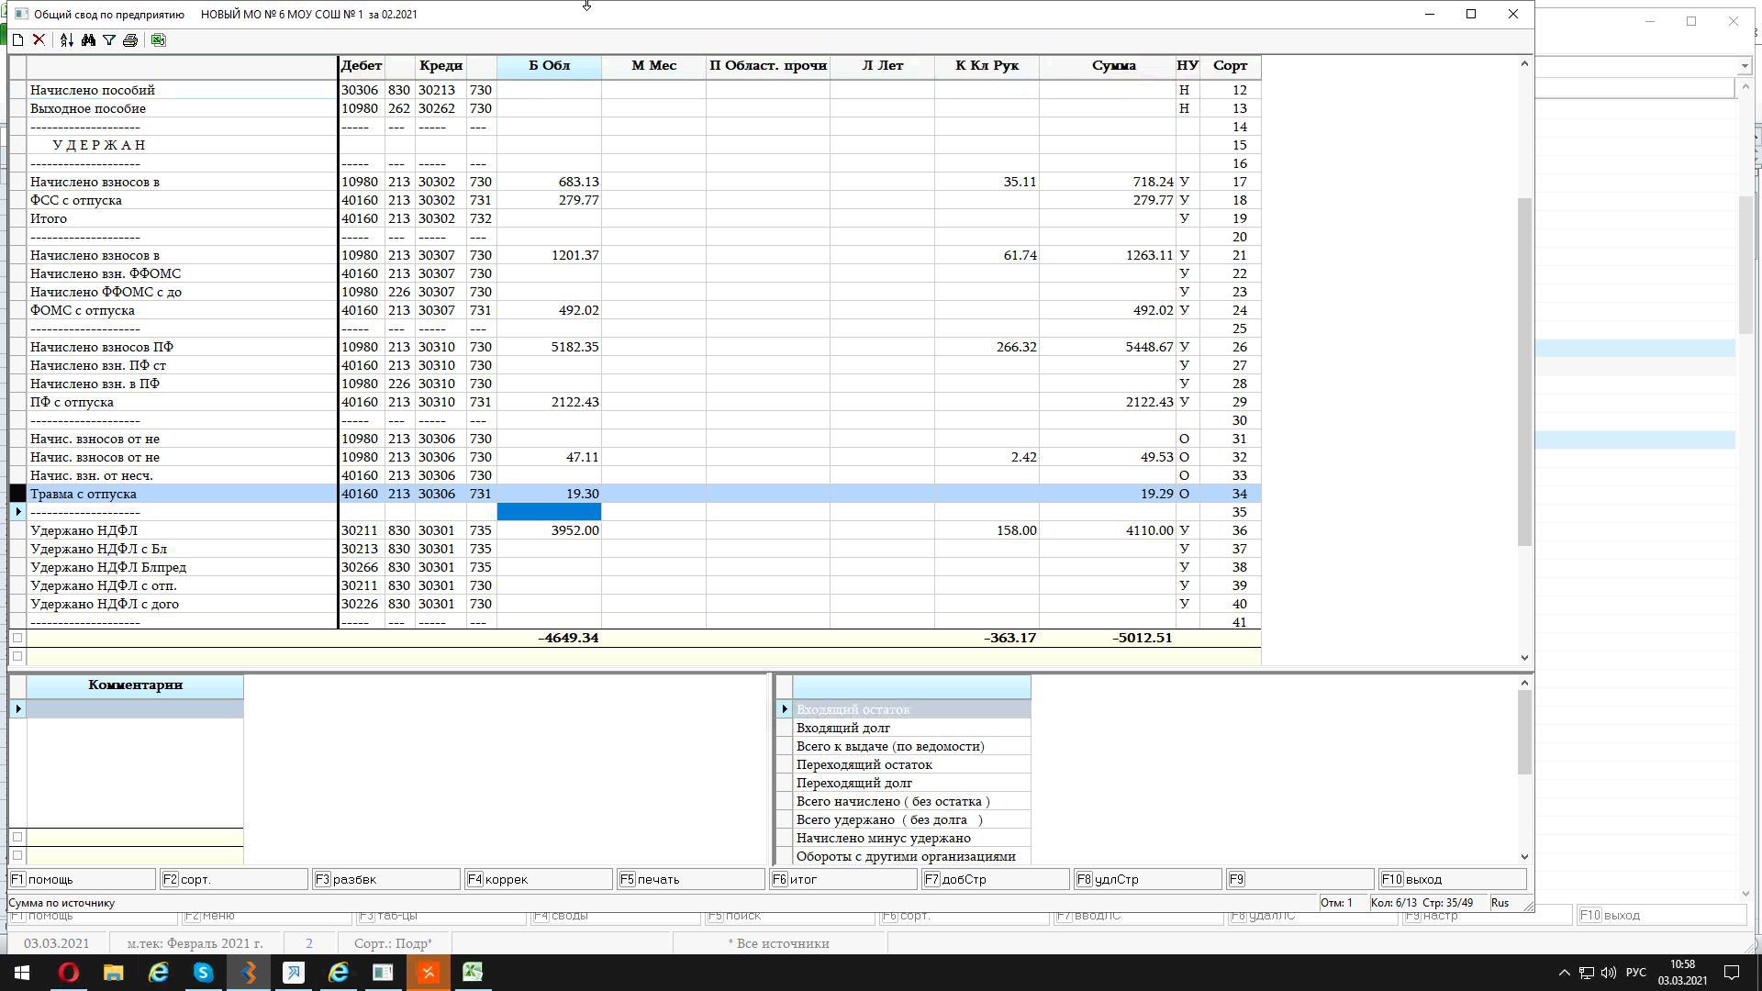Click РУС language indicator in tray
Viewport: 1762px width, 991px height.
point(1635,973)
